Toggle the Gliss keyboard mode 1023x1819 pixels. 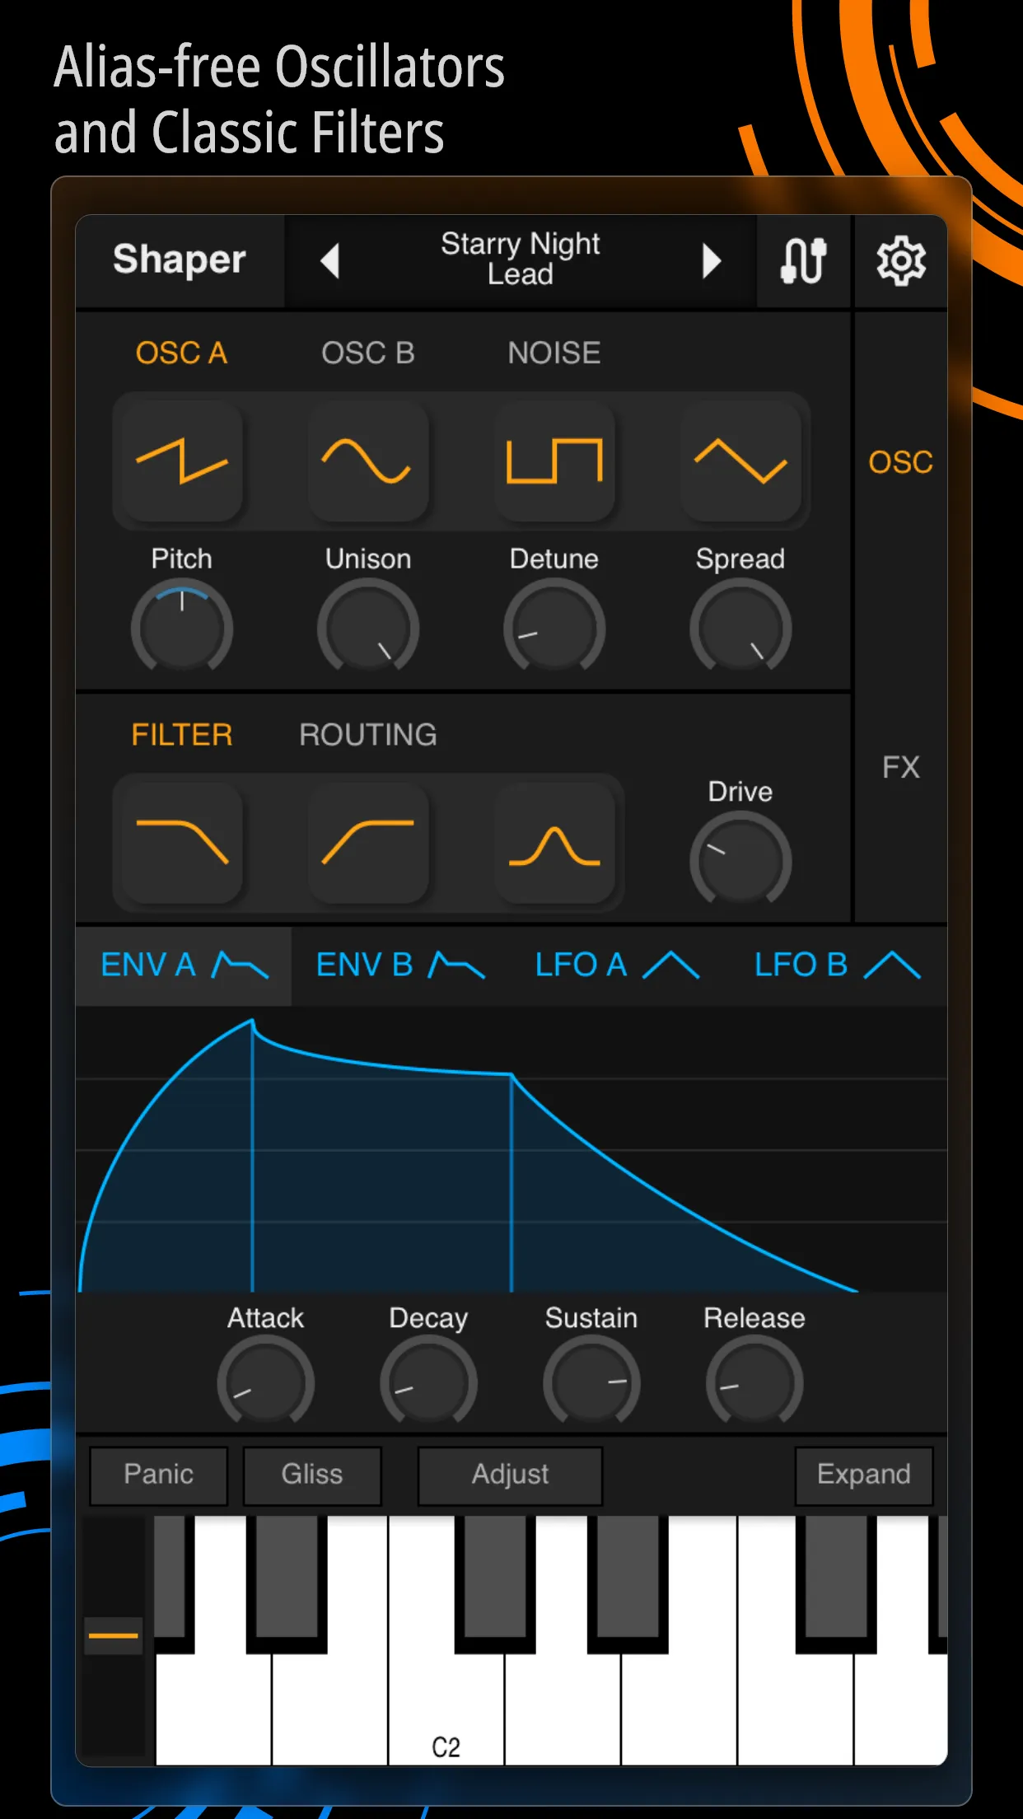pos(312,1475)
